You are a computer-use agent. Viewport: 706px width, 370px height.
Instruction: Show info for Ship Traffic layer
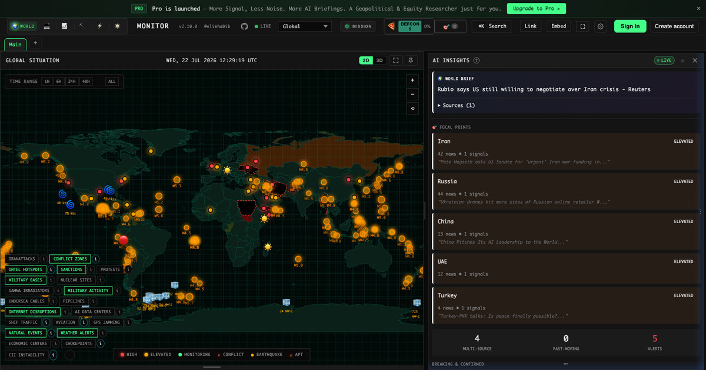click(46, 322)
